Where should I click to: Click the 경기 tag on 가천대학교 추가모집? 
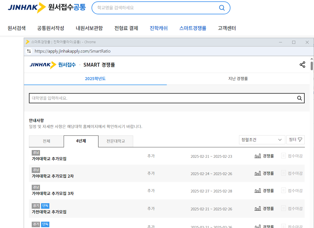tap(36, 206)
